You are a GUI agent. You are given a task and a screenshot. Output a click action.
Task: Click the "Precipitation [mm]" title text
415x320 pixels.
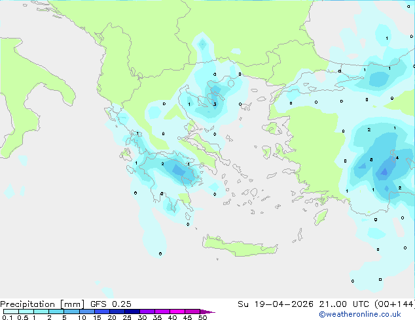42,304
